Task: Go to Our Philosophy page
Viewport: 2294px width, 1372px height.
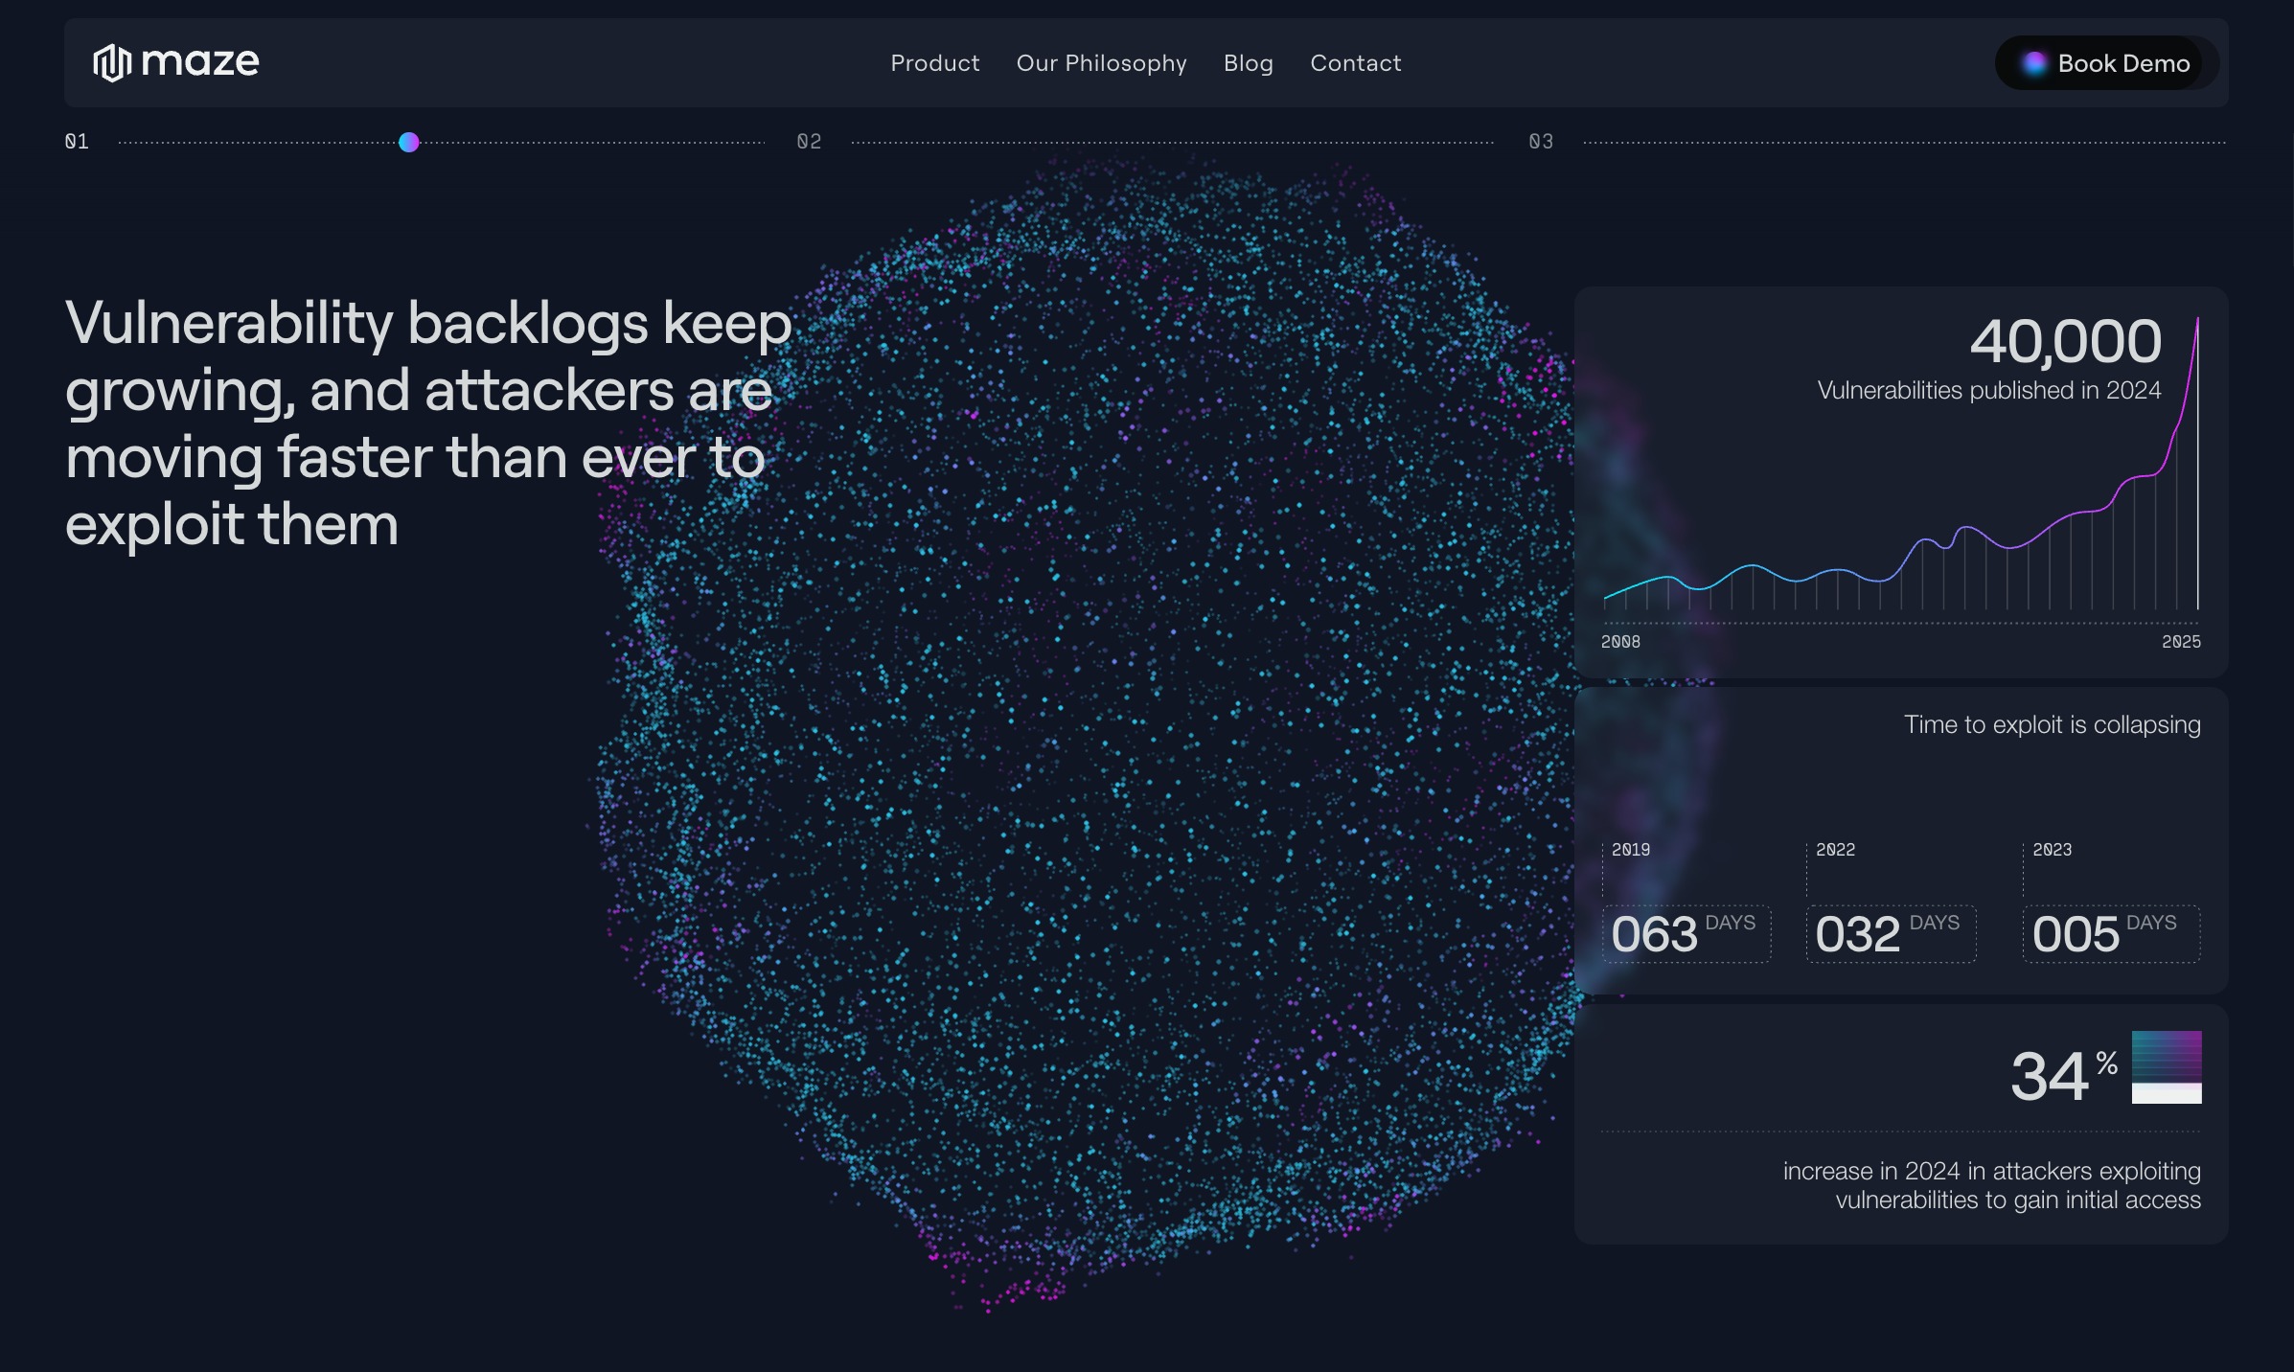Action: click(1101, 63)
